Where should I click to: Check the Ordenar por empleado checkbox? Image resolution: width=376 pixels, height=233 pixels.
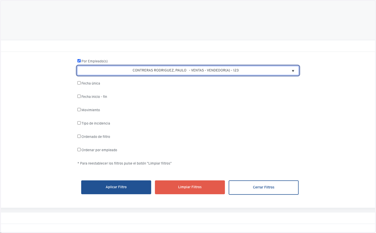(x=79, y=150)
